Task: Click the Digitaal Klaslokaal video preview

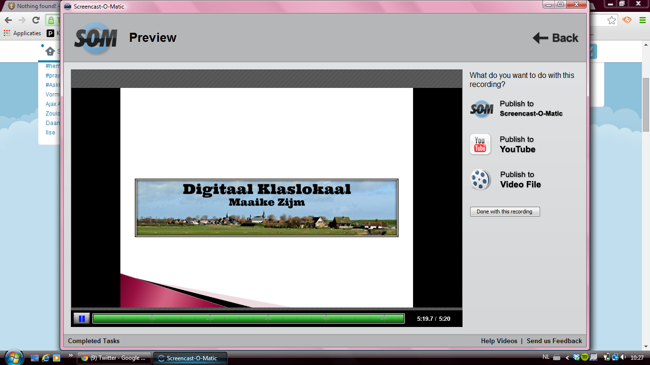Action: pos(266,208)
